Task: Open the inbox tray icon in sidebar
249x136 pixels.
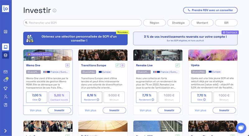Action: click(x=6, y=72)
